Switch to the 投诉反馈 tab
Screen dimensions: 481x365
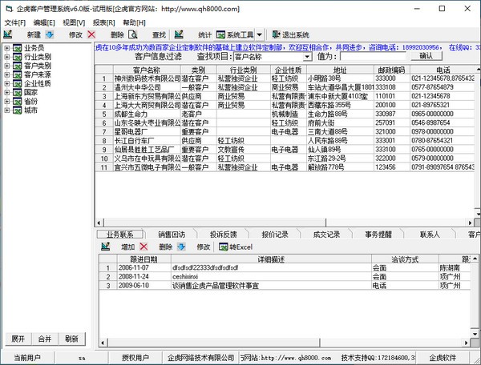[224, 235]
